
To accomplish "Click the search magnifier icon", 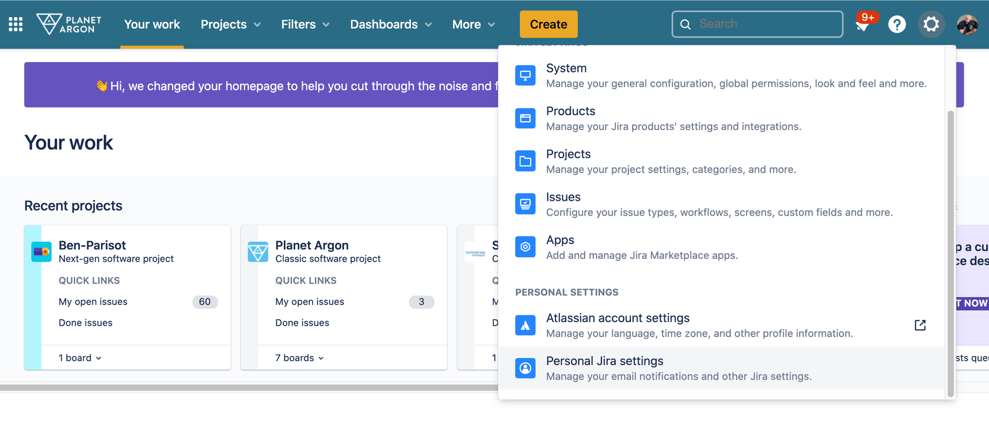I will (x=685, y=24).
